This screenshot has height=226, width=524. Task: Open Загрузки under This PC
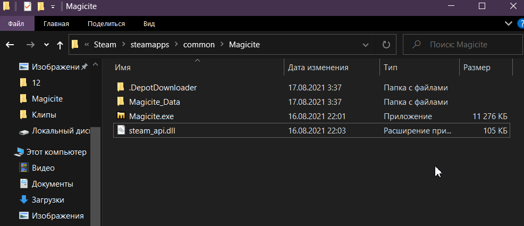coord(48,200)
